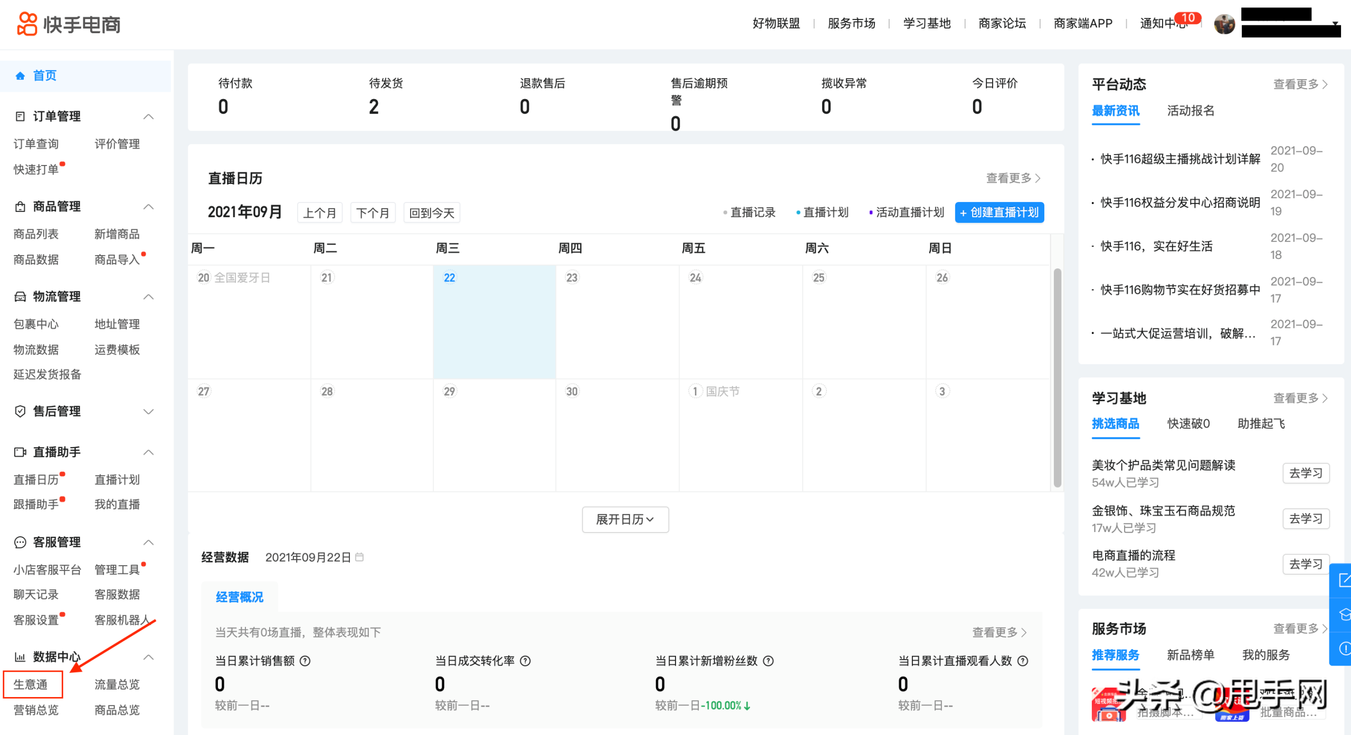Click 去学习 for 金银饰、珠宝玉石商品规范
The height and width of the screenshot is (735, 1351).
1306,518
